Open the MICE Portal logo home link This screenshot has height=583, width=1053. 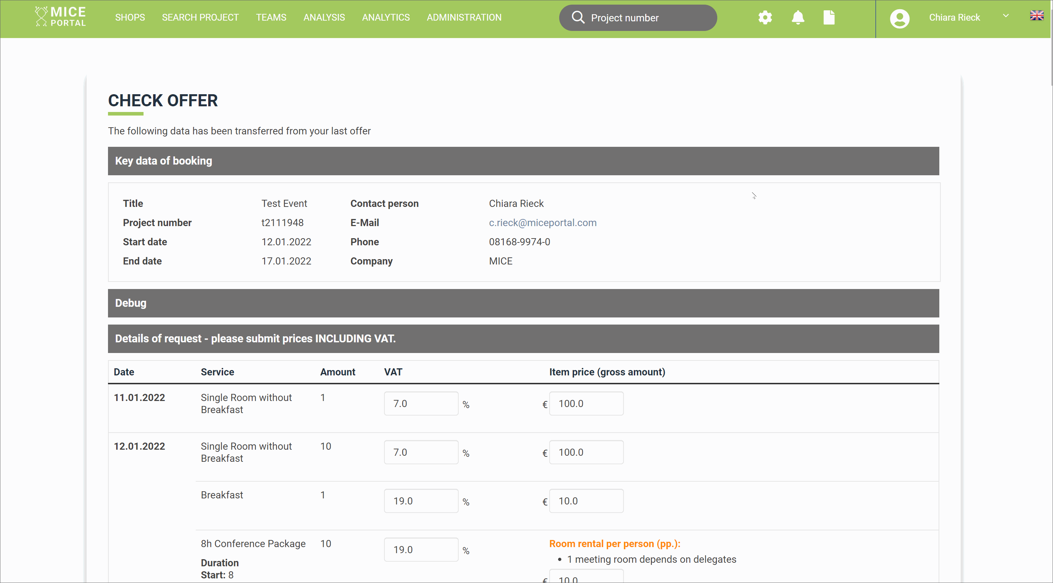point(60,17)
